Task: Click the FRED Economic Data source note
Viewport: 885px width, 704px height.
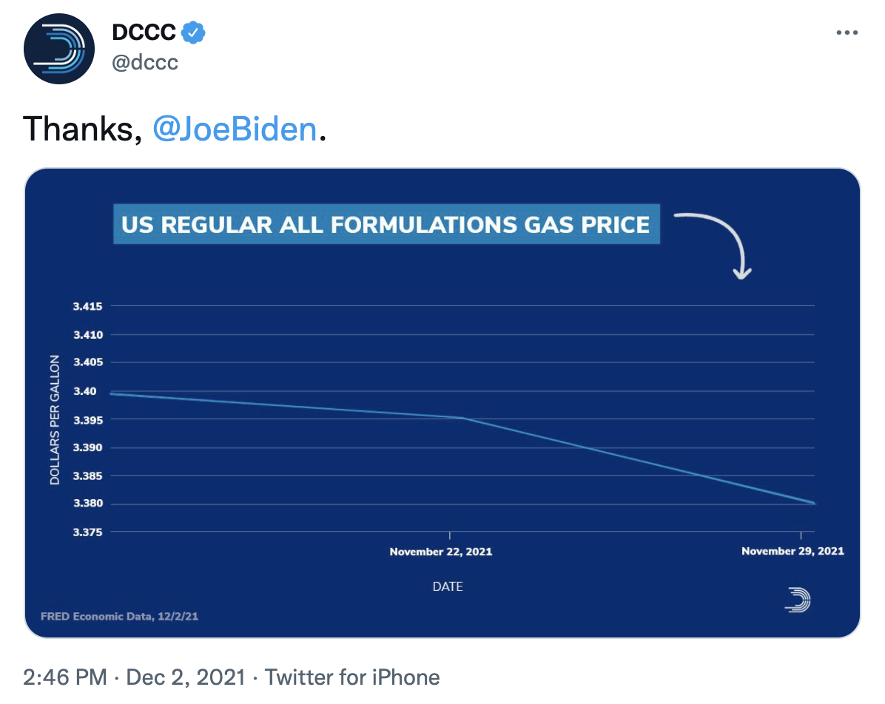Action: pyautogui.click(x=120, y=617)
